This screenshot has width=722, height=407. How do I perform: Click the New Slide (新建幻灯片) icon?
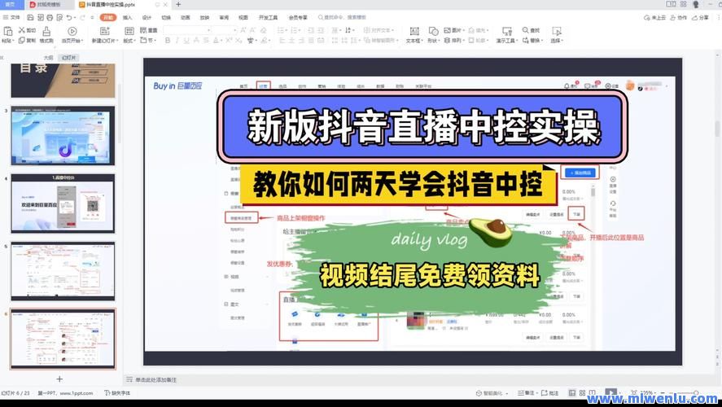pyautogui.click(x=103, y=34)
